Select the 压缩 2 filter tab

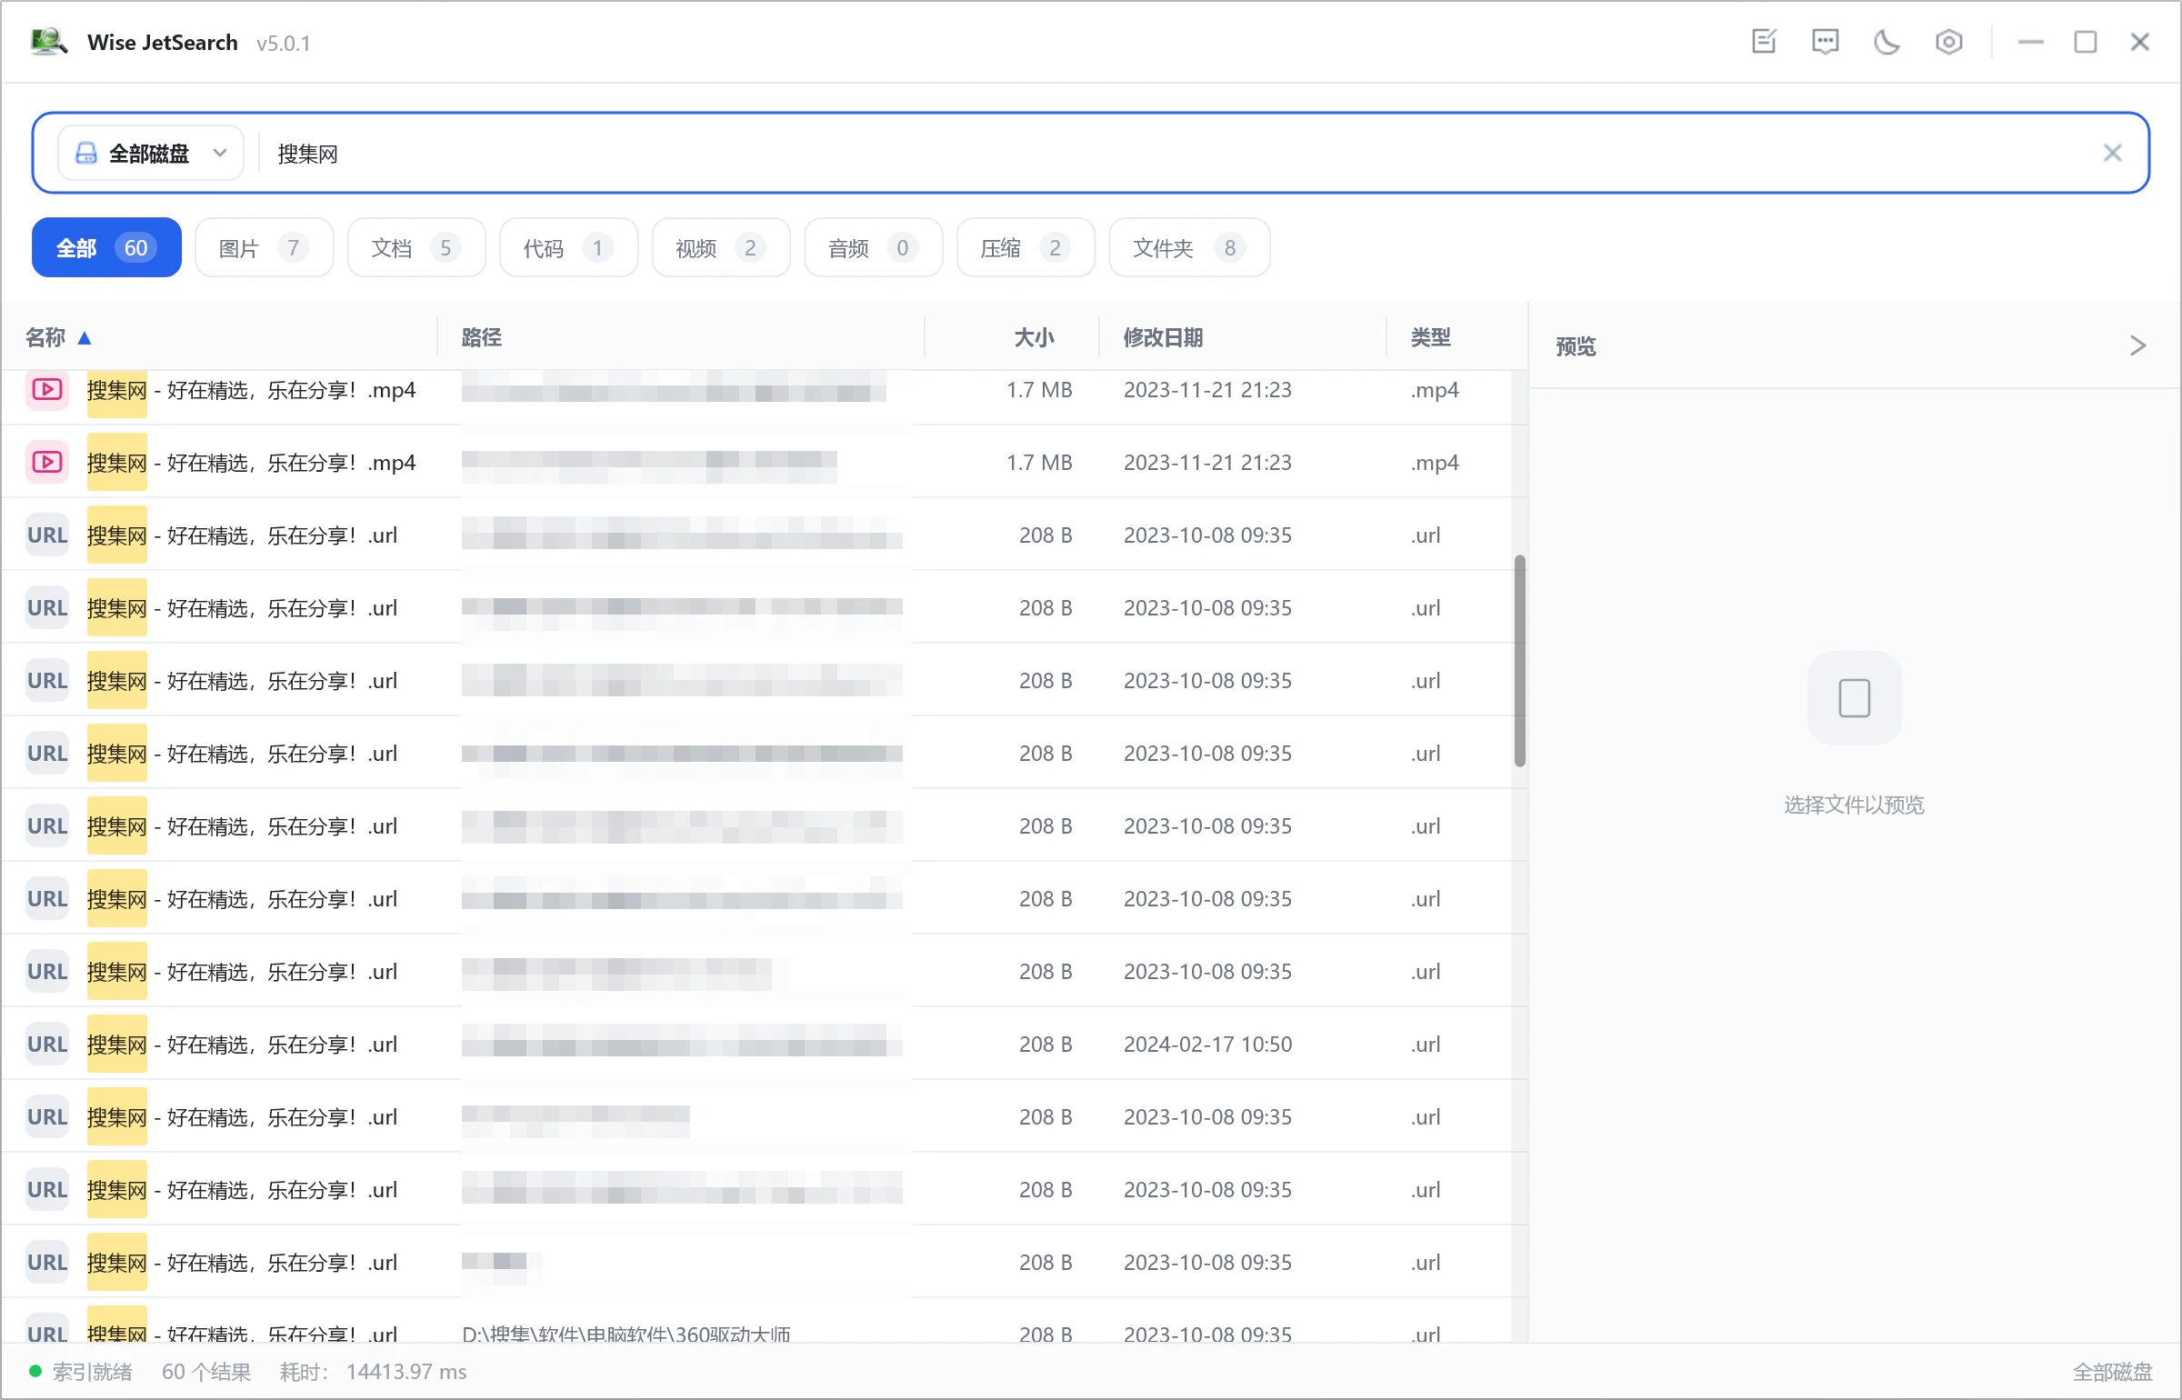point(1026,247)
